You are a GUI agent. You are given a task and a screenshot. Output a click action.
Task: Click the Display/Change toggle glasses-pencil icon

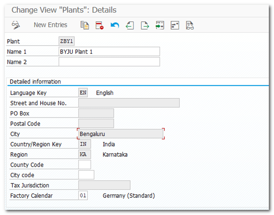(16, 25)
